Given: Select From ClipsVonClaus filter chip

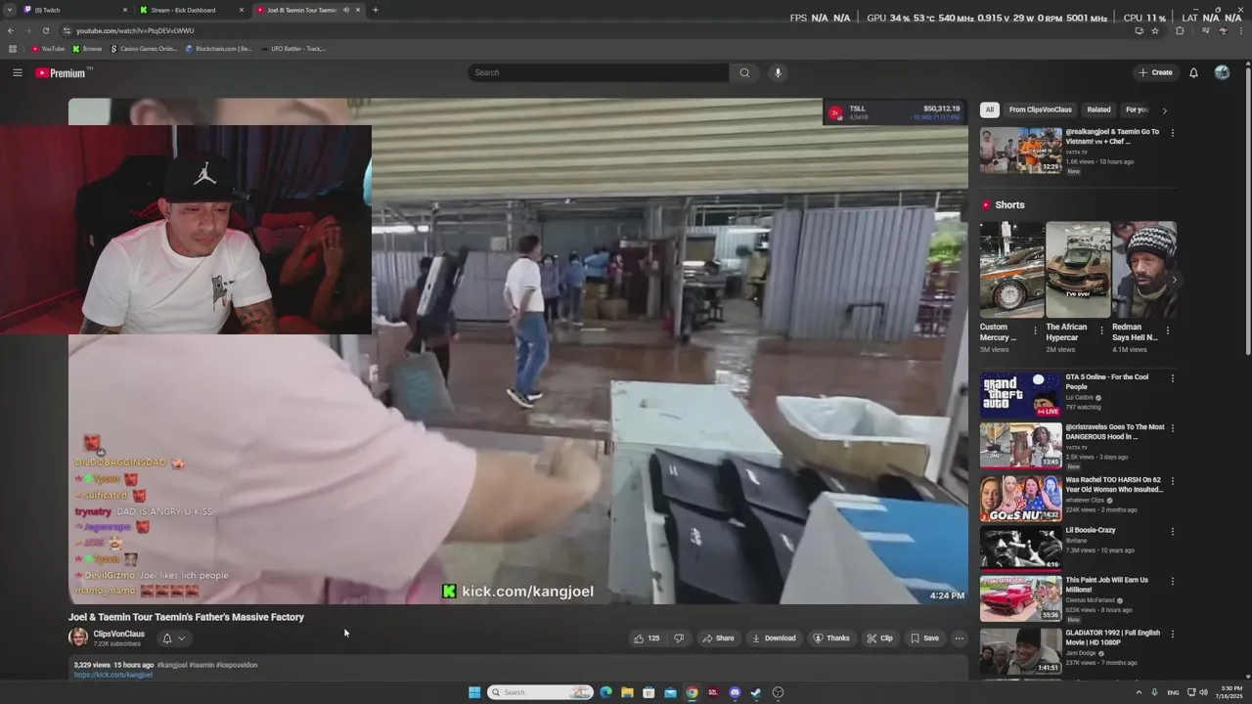Looking at the screenshot, I should (1041, 110).
